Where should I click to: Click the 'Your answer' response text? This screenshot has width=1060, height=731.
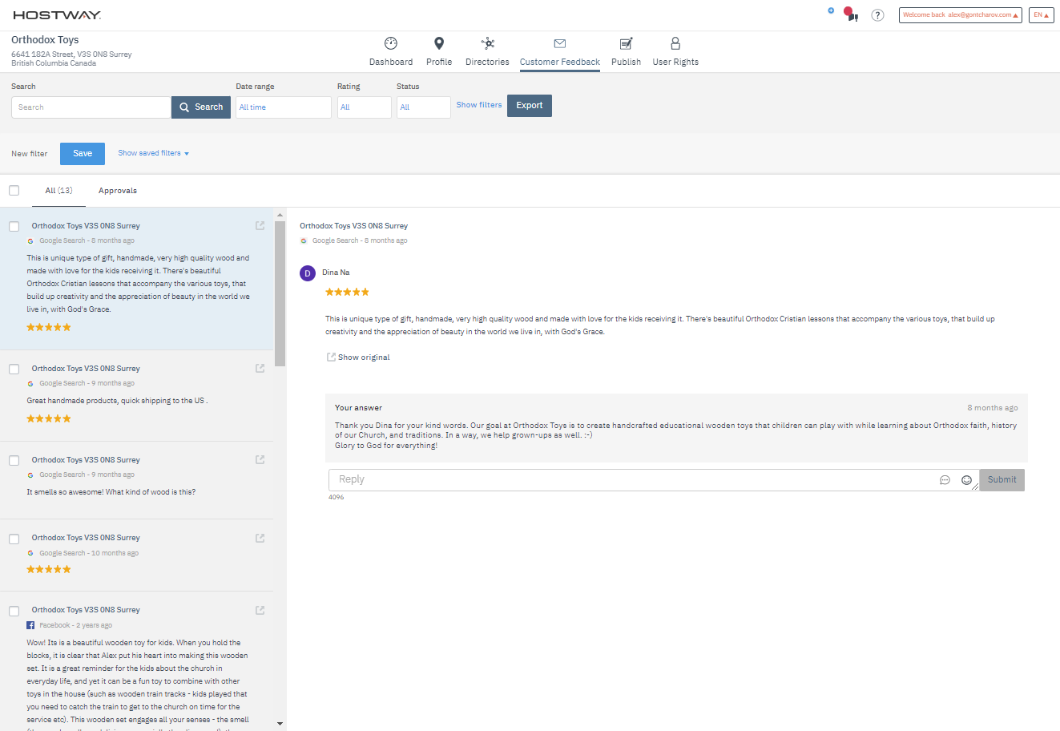[675, 435]
